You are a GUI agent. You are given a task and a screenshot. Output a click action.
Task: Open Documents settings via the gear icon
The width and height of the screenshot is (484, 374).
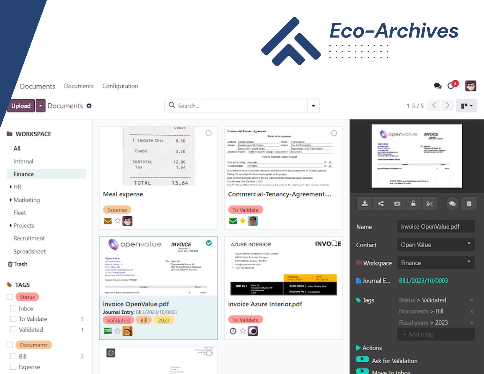tap(89, 106)
